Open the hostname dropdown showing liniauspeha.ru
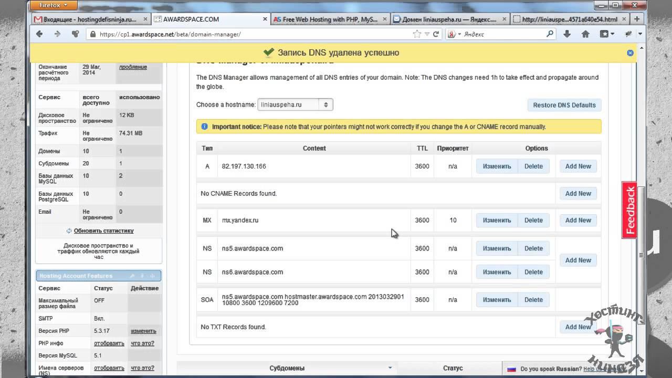672x378 pixels. pos(295,104)
